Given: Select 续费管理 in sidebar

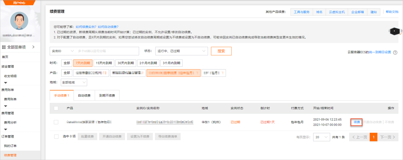Looking at the screenshot, I should 10,155.
